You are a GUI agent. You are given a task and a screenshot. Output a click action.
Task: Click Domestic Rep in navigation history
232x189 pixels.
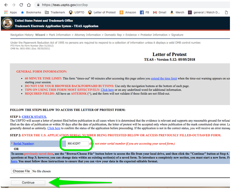[113, 35]
